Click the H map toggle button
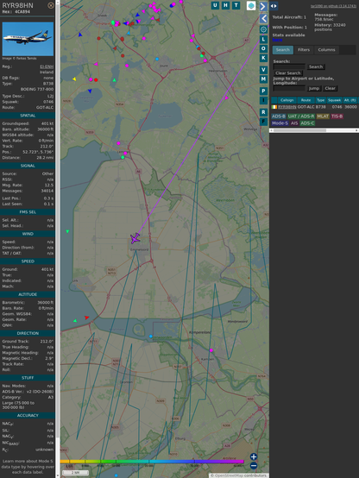The width and height of the screenshot is (359, 478). pos(225,5)
